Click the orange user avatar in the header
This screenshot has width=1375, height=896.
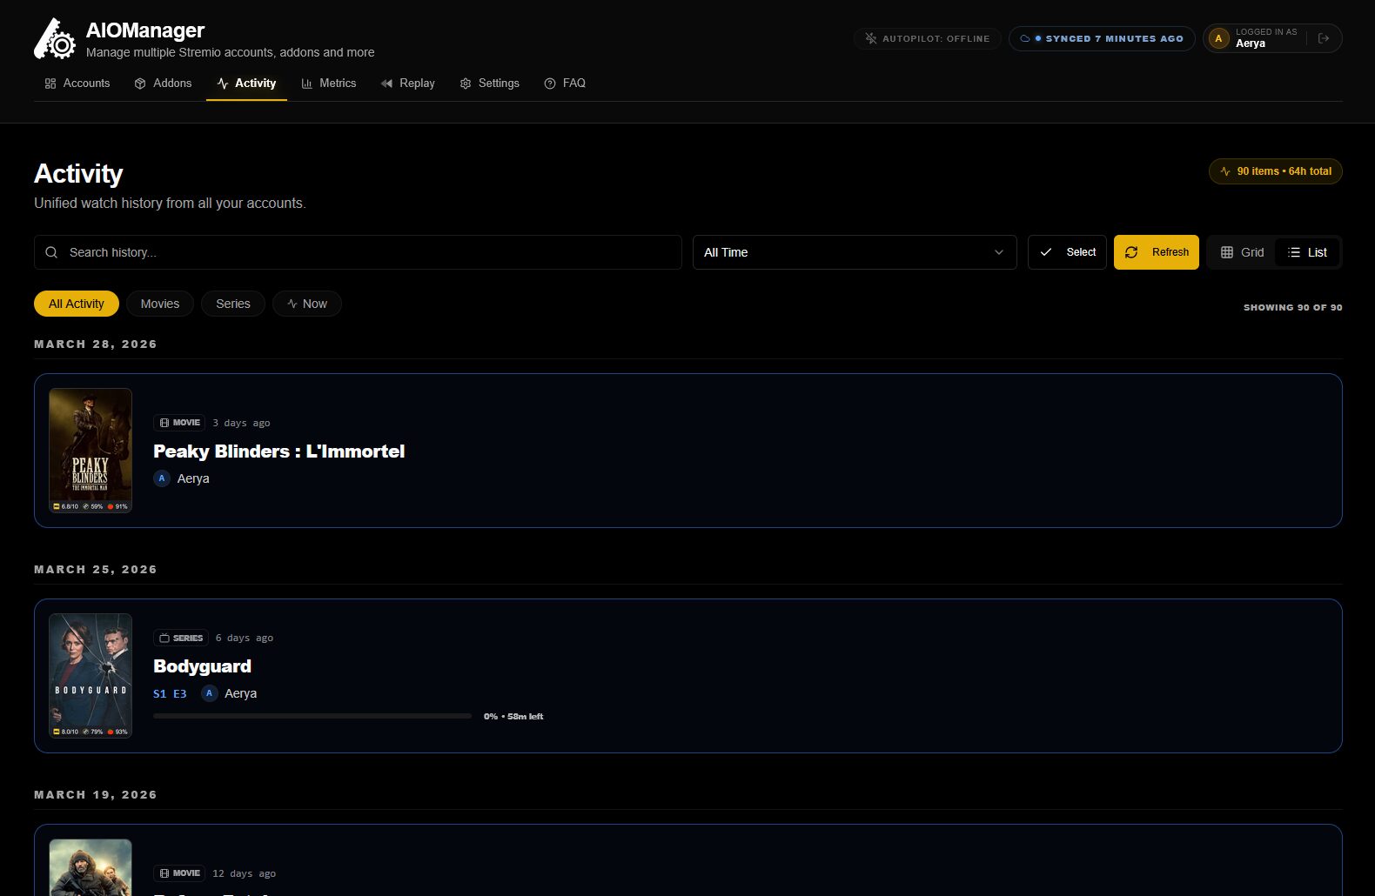coord(1218,38)
